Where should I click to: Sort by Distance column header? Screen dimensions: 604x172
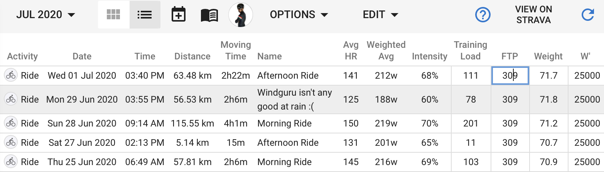(x=192, y=56)
